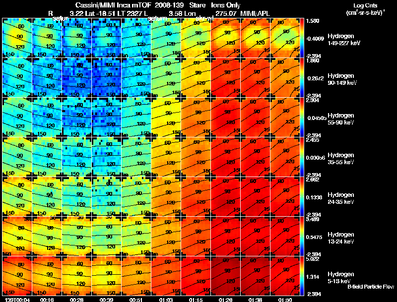Image resolution: width=397 pixels, height=302 pixels.
Task: Select the '1.314' color scale value
Action: 312,277
